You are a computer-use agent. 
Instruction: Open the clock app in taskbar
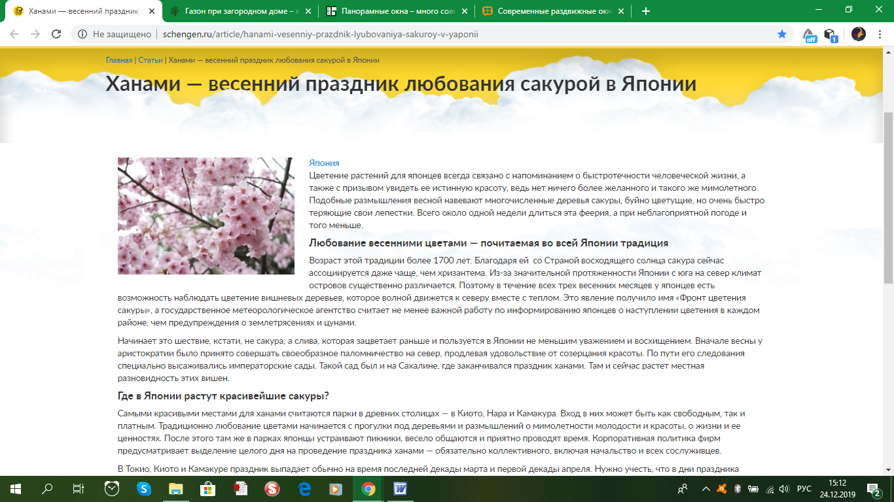(112, 488)
